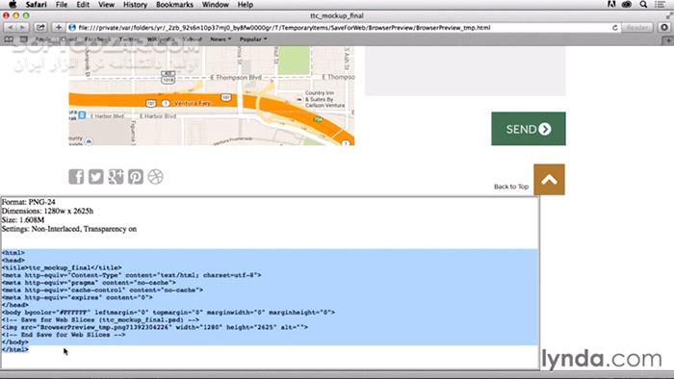
Task: Open the Pinterest icon on the page
Action: (136, 176)
